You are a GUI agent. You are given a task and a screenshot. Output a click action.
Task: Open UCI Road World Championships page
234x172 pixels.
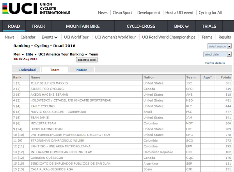tap(168, 37)
